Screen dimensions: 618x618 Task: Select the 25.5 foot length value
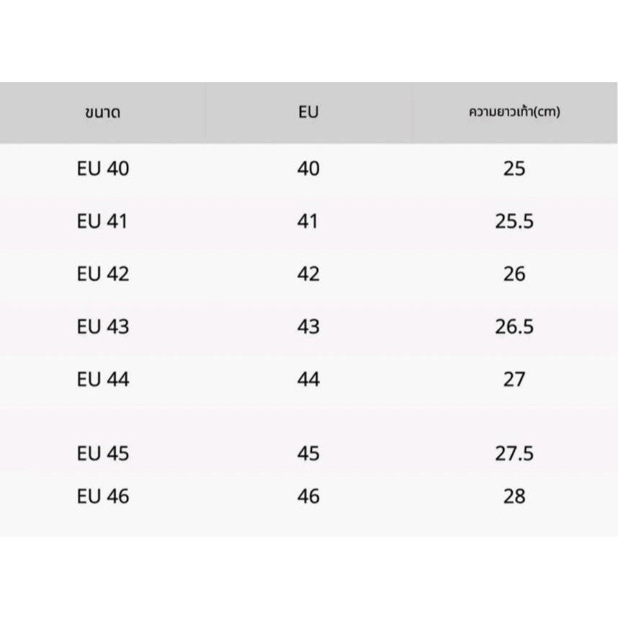[514, 221]
